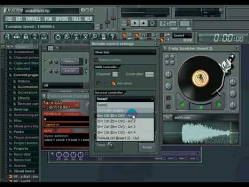Open the New link dropdown
249x187 pixels.
(125, 52)
